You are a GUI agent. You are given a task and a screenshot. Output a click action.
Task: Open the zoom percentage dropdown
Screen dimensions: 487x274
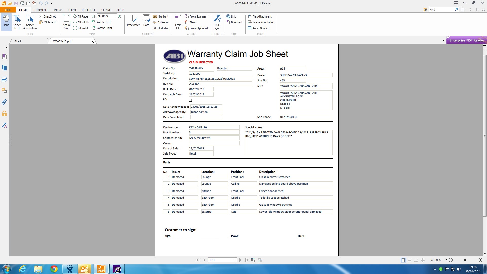[115, 16]
